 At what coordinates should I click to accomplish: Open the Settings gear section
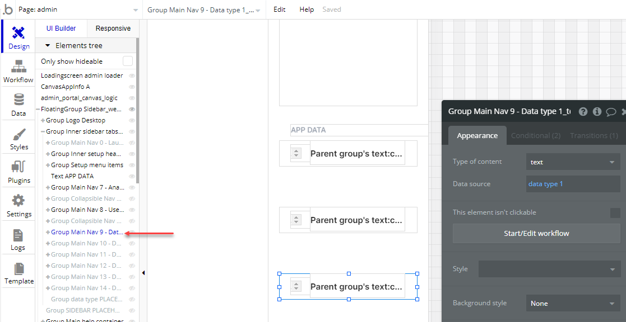pos(18,206)
